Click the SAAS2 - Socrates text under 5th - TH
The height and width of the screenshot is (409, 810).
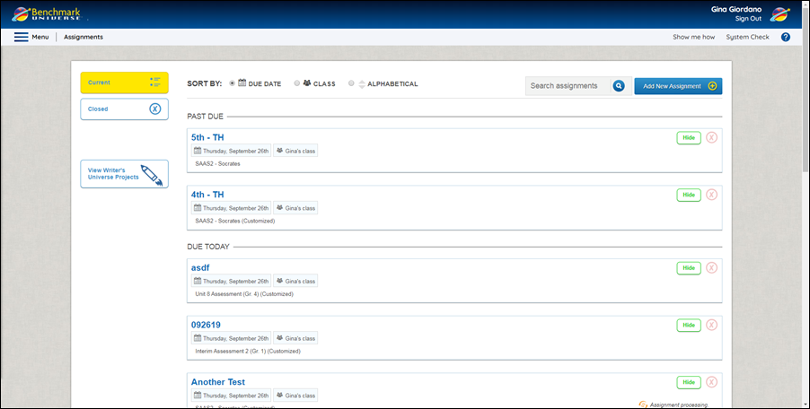click(x=218, y=163)
